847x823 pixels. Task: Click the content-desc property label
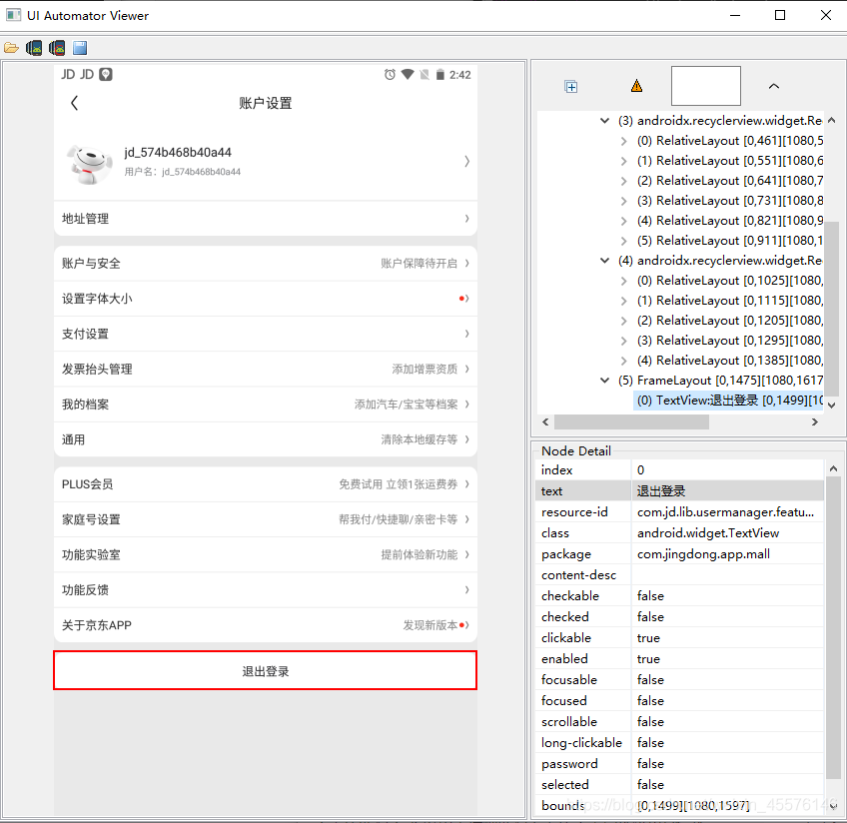[x=578, y=575]
